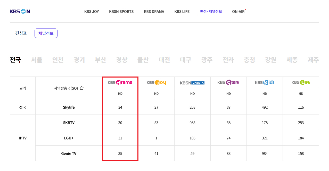Select the 경기 region tab
This screenshot has width=329, height=171.
click(x=79, y=60)
